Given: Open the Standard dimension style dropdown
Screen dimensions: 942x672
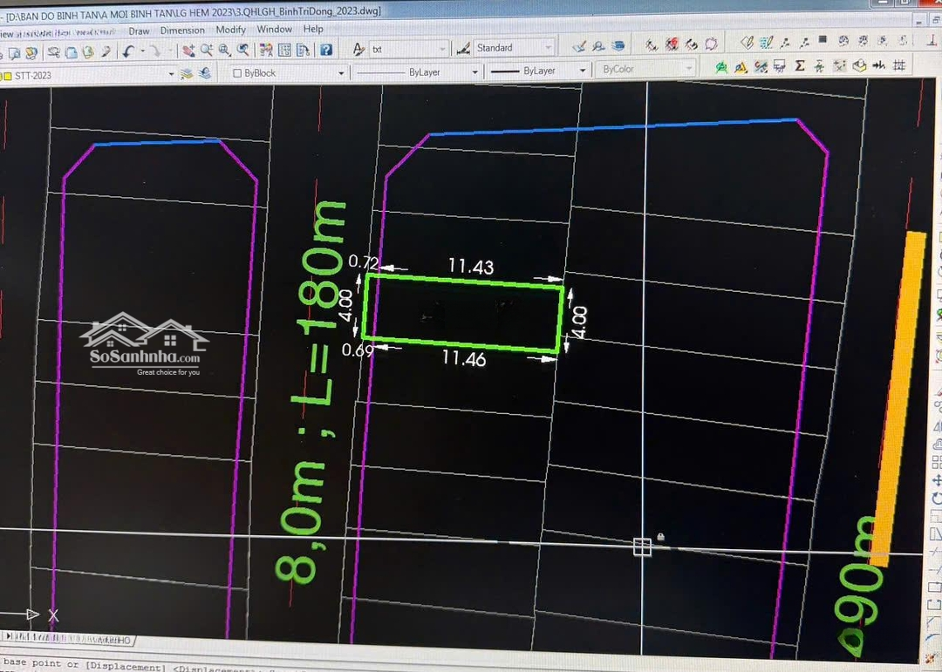Looking at the screenshot, I should click(x=548, y=48).
